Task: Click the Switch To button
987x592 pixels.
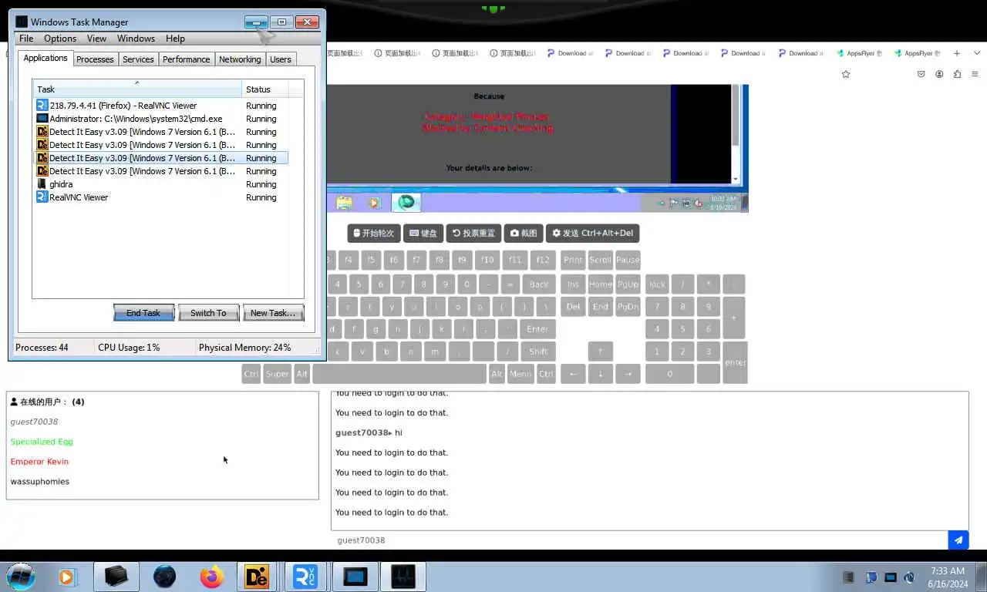Action: click(x=208, y=313)
